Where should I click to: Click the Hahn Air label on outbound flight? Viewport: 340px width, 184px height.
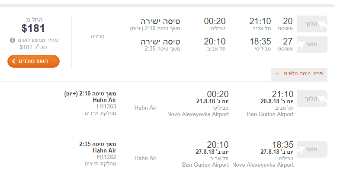tap(145, 108)
